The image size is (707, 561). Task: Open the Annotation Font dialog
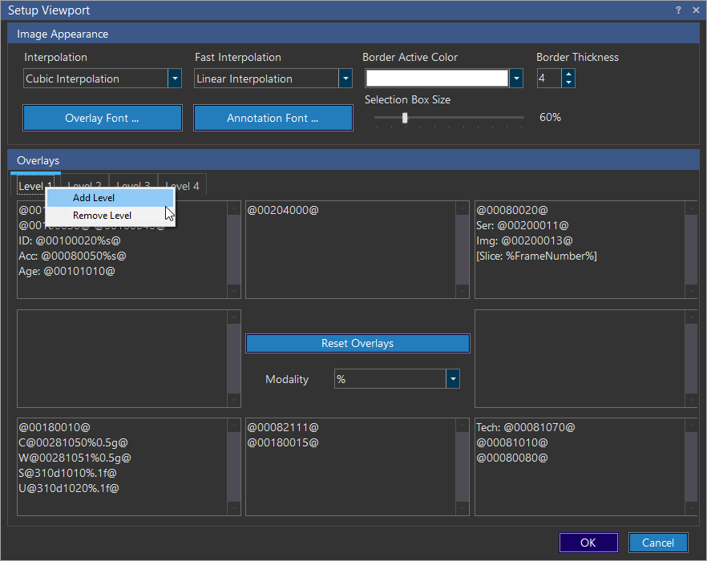273,118
